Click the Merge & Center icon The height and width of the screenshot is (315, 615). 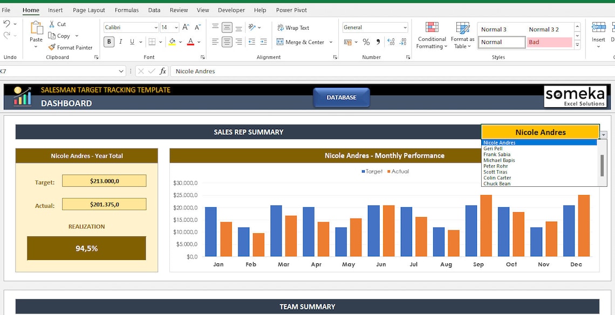point(279,42)
